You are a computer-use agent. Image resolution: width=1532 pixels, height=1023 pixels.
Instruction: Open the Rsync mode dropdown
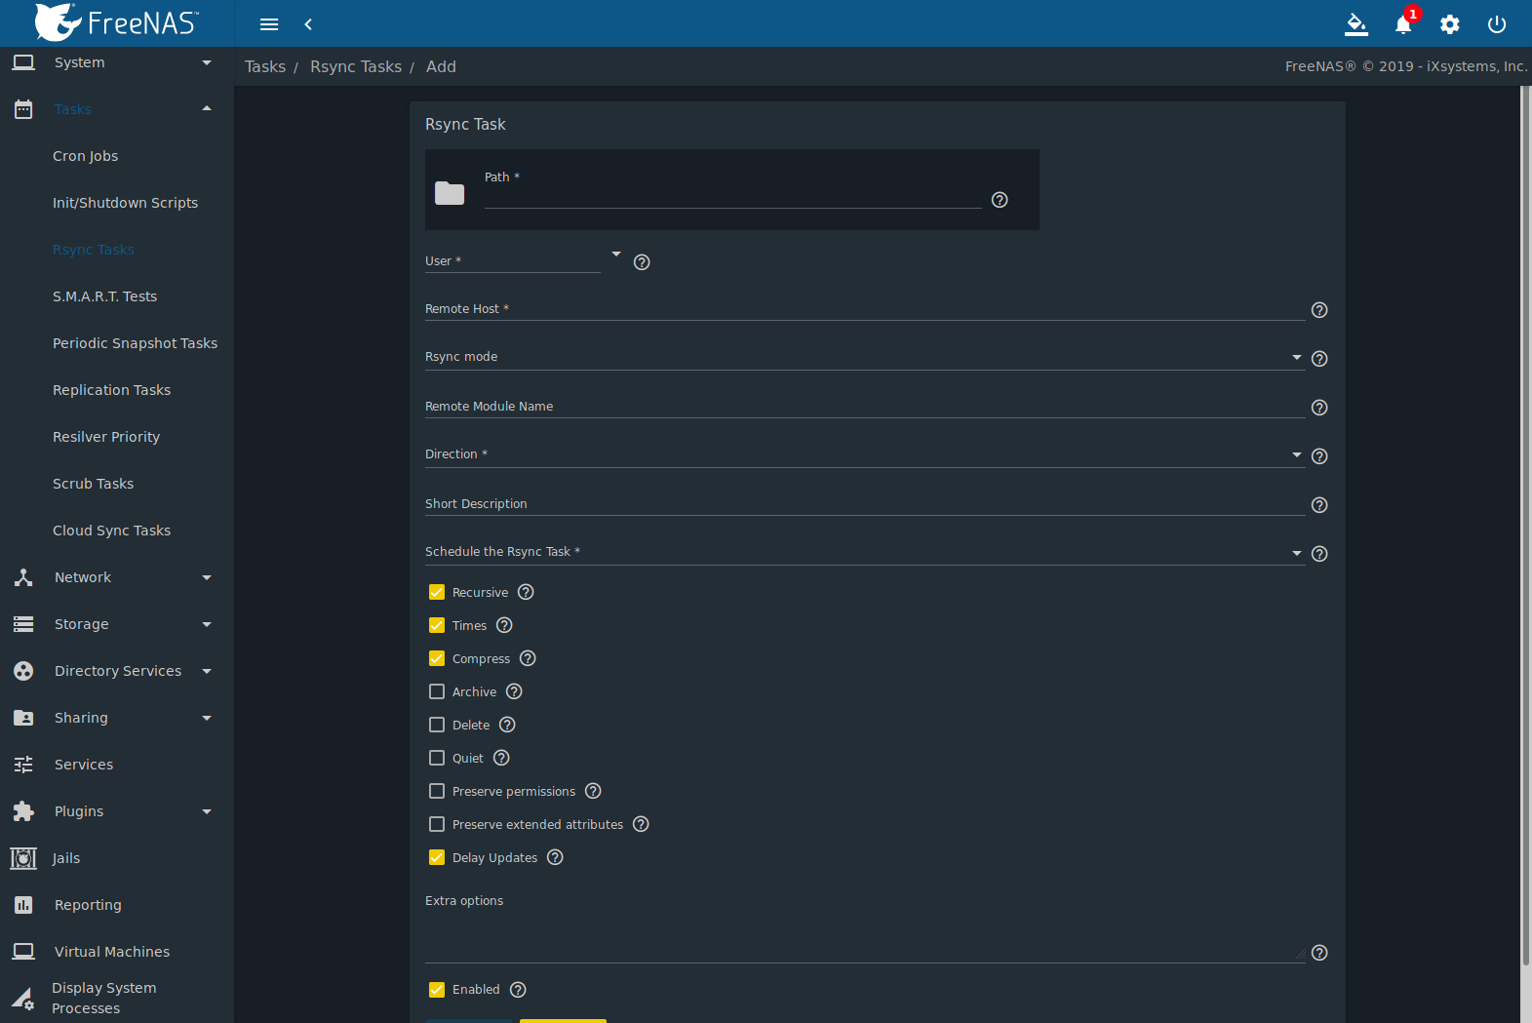pos(864,357)
